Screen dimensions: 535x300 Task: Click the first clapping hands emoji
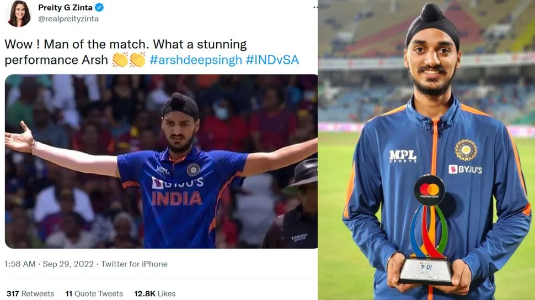(120, 60)
